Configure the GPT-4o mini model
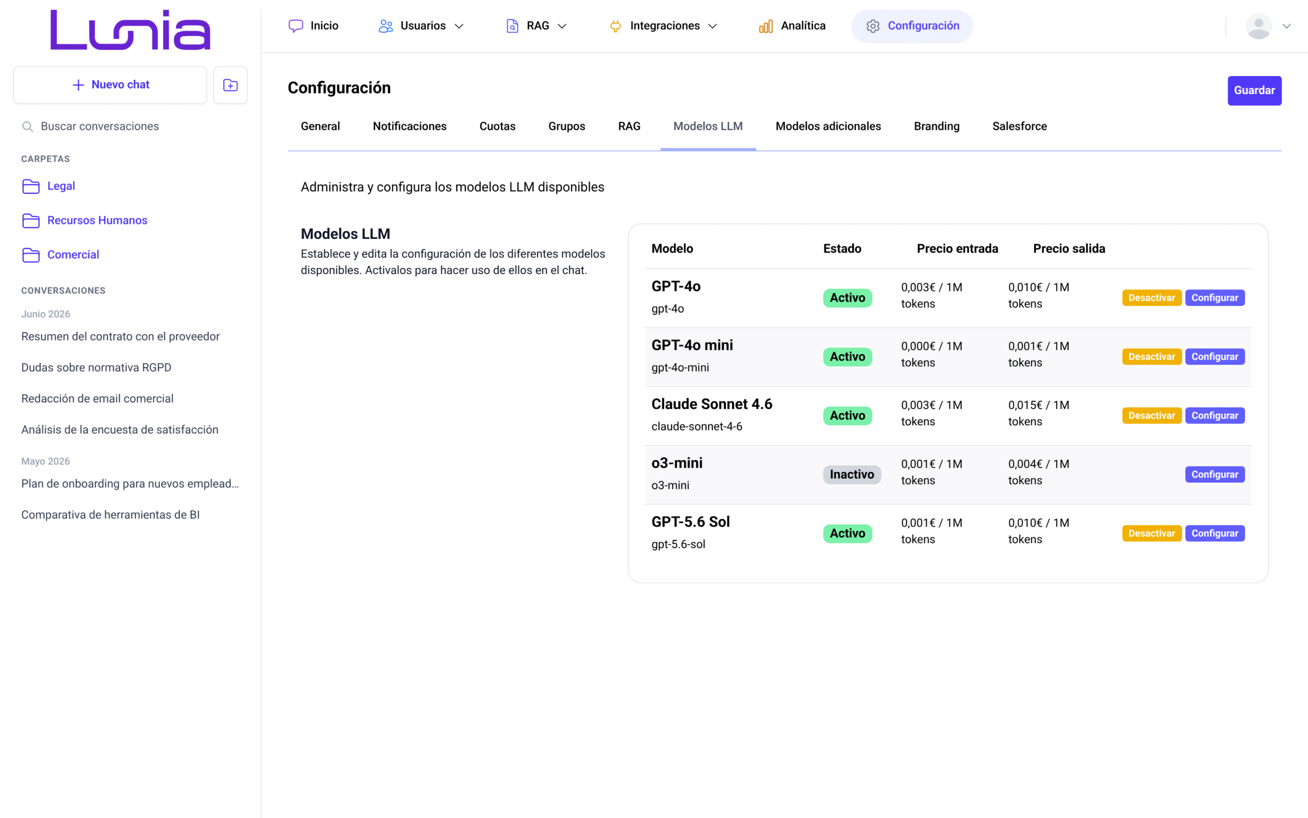The width and height of the screenshot is (1308, 818). [x=1214, y=357]
